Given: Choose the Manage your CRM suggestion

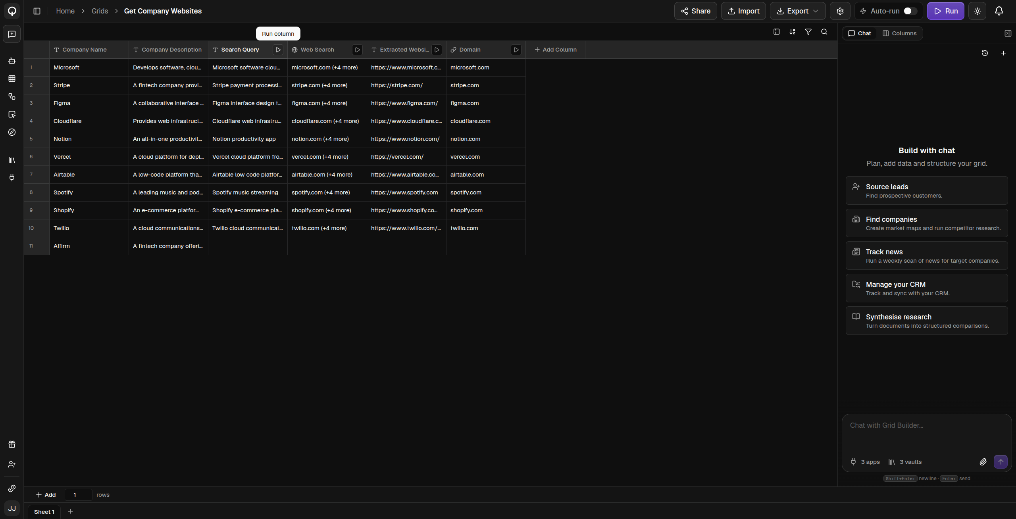Looking at the screenshot, I should coord(926,288).
